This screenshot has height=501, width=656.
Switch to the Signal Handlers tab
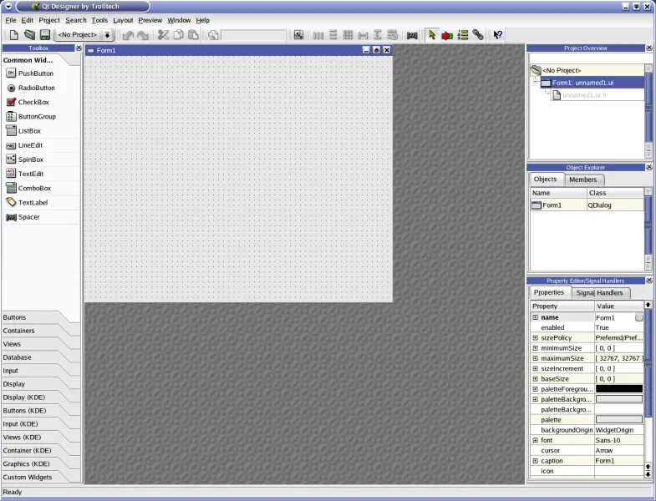599,293
